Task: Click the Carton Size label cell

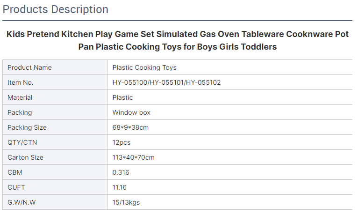Action: point(55,157)
